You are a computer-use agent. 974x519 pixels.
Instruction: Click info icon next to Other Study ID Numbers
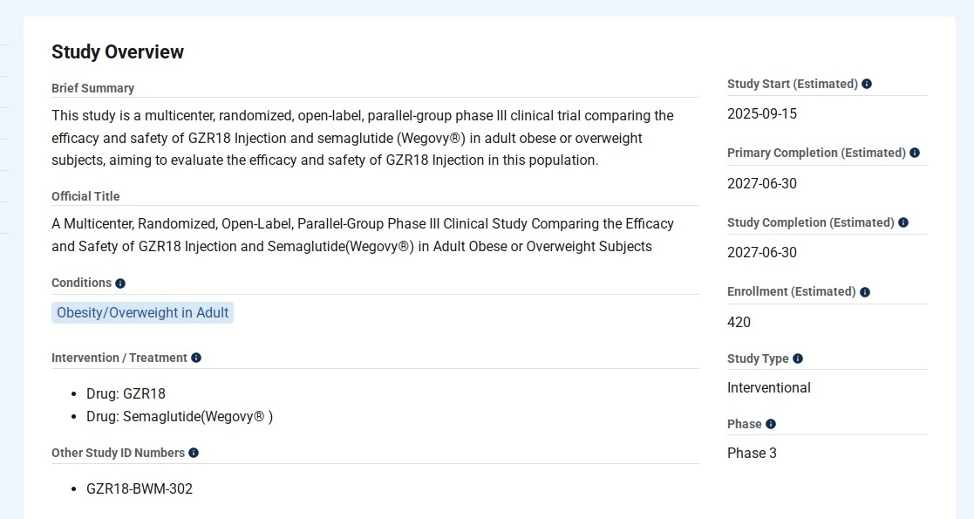tap(194, 453)
